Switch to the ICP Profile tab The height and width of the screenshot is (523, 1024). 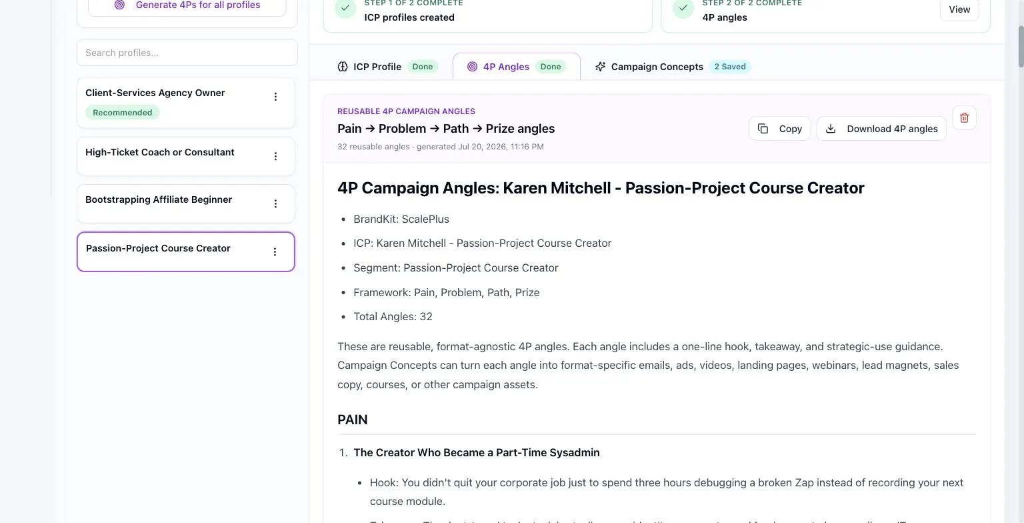387,67
